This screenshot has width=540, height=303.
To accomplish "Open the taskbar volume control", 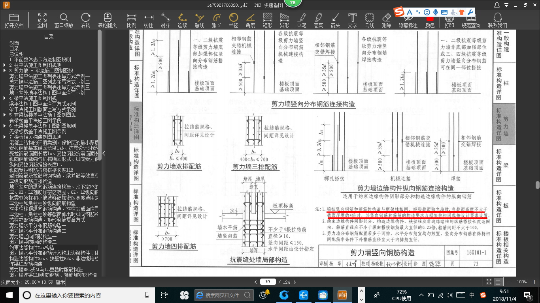I will pyautogui.click(x=450, y=295).
